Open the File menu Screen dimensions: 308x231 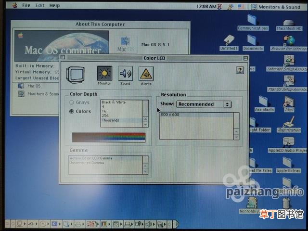coord(26,5)
